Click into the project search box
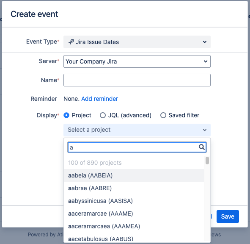The height and width of the screenshot is (244, 250). point(137,147)
